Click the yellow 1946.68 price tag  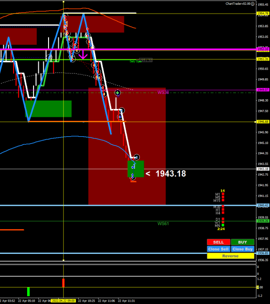click(263, 122)
